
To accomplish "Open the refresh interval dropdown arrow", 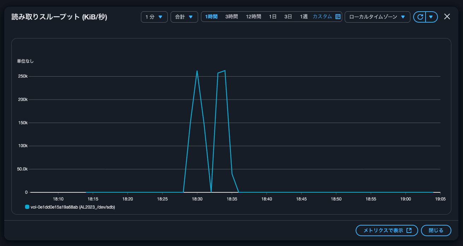I will tap(431, 17).
